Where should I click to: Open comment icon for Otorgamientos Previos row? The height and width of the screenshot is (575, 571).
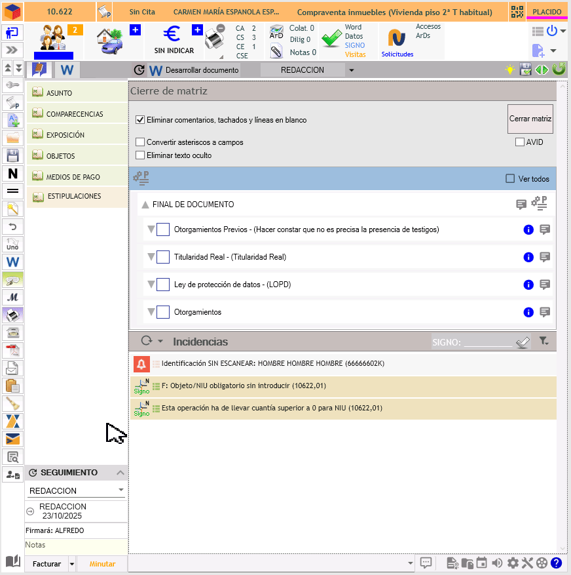pos(544,229)
